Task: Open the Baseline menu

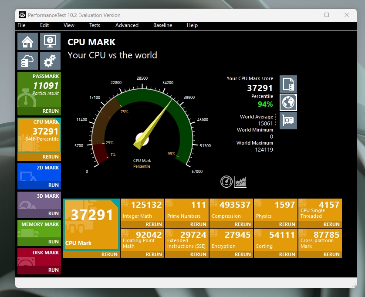Action: [x=163, y=25]
